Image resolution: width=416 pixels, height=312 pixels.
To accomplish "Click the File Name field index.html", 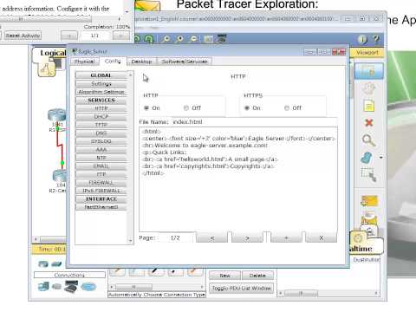I will pos(254,122).
